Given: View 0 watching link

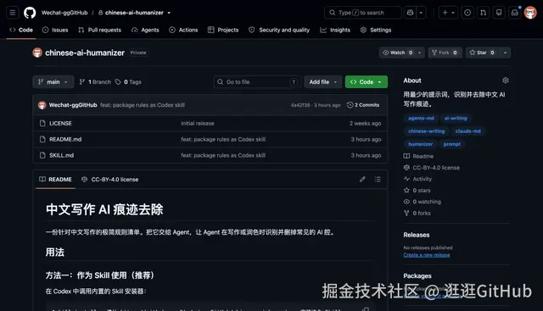Looking at the screenshot, I should coord(423,202).
